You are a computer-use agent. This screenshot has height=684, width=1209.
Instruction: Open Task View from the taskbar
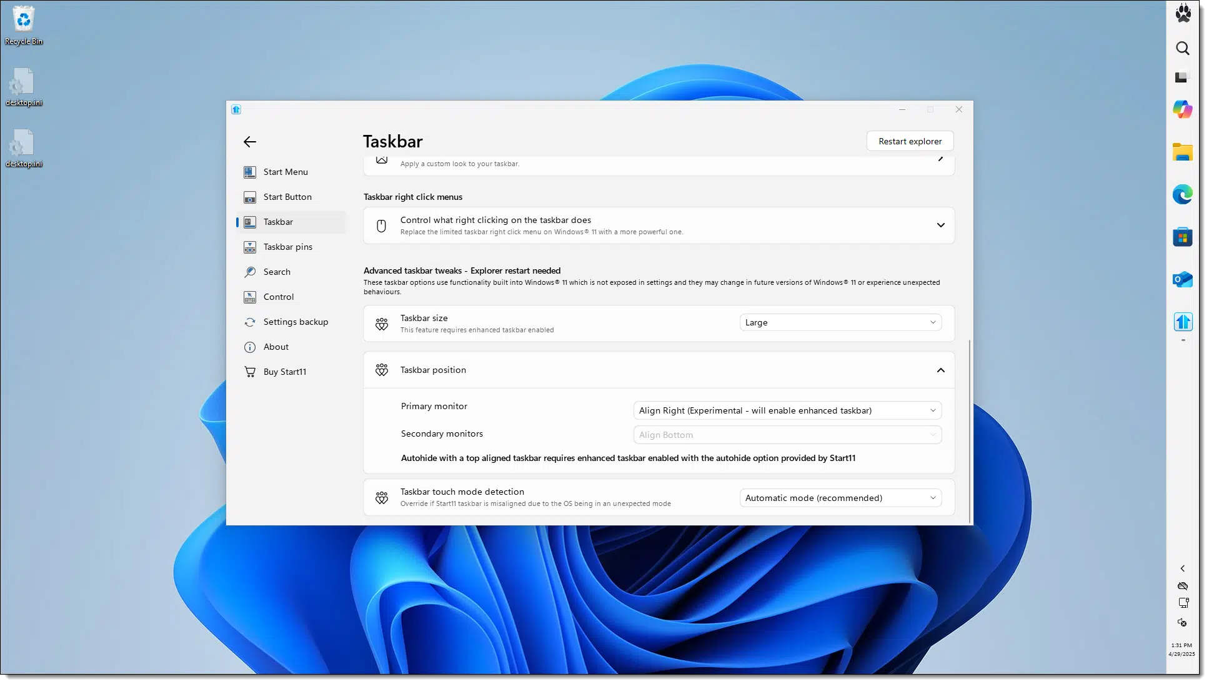[x=1183, y=77]
